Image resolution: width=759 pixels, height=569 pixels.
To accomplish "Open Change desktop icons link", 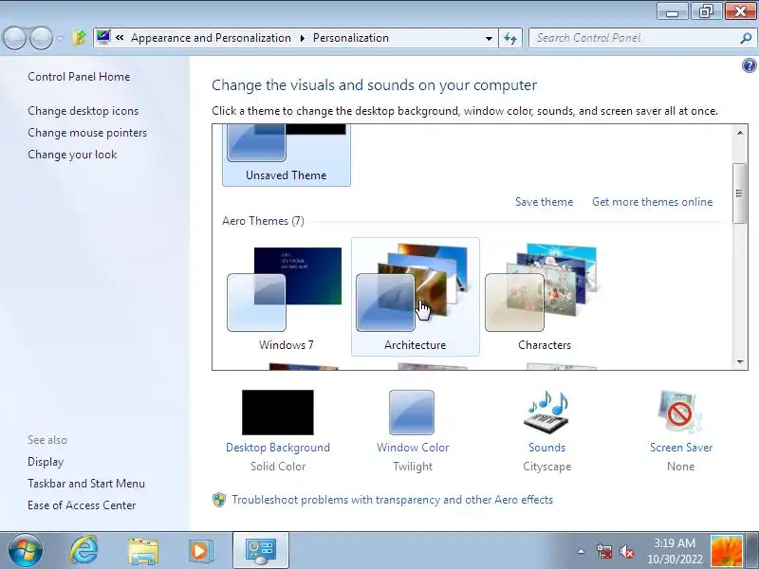I will 83,111.
